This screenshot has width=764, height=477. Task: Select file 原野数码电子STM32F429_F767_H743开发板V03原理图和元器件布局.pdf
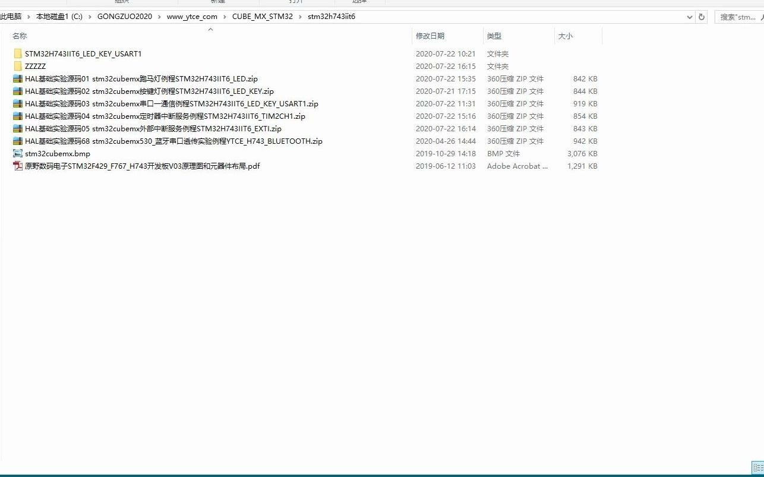pos(143,166)
